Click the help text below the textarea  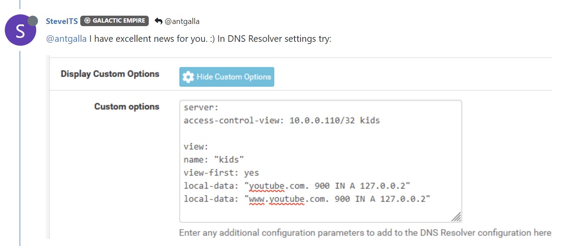[365, 233]
